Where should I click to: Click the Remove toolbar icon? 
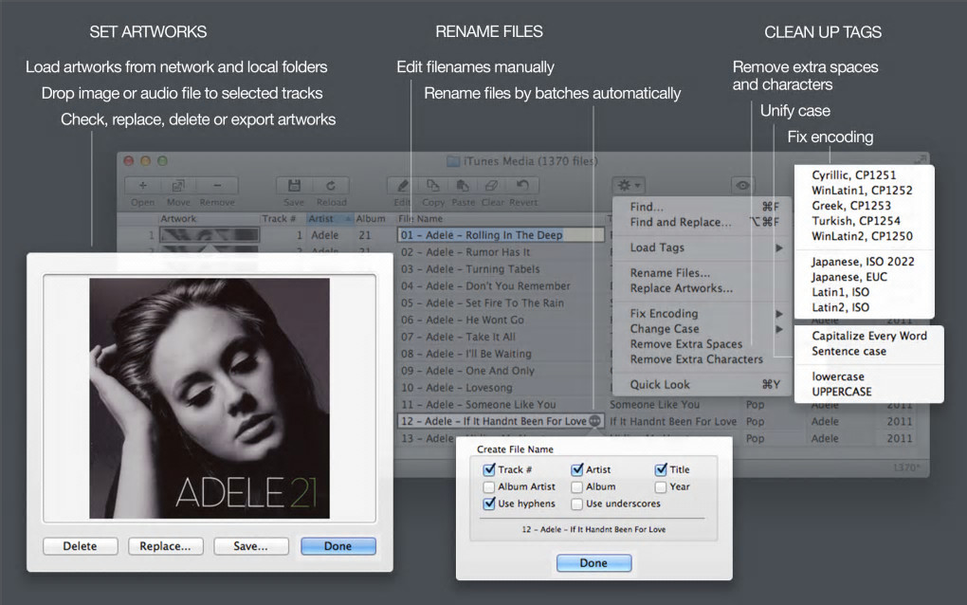click(x=217, y=186)
